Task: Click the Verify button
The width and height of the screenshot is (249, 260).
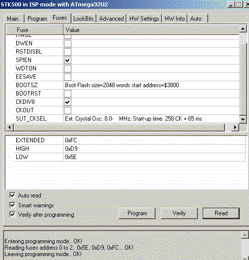Action: (179, 213)
